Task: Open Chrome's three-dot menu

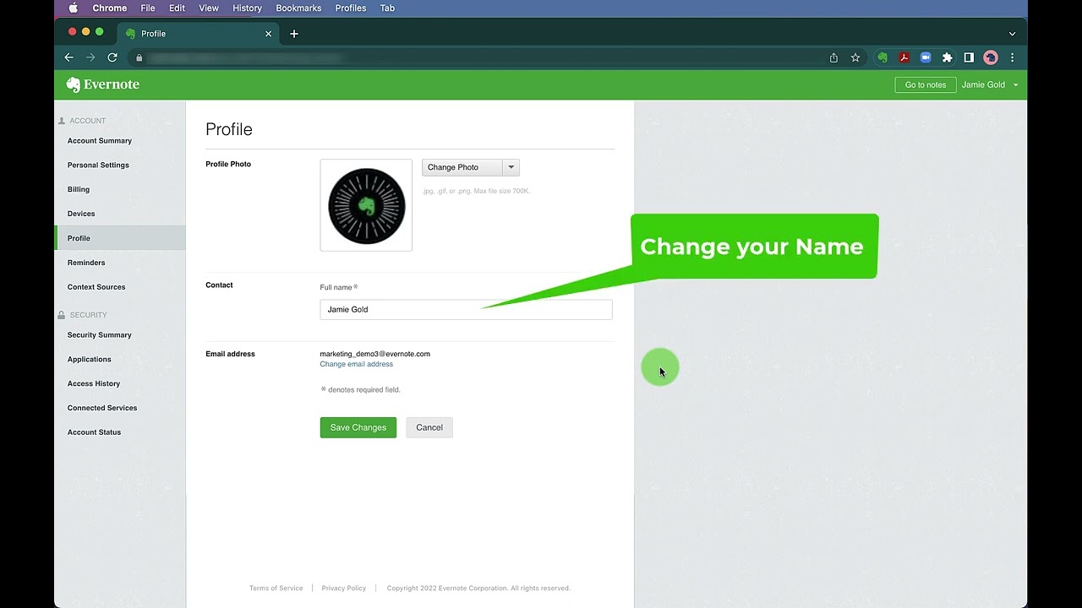Action: pos(1012,57)
